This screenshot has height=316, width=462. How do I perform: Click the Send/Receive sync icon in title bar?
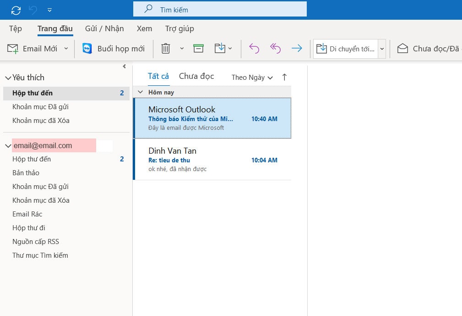pos(16,11)
